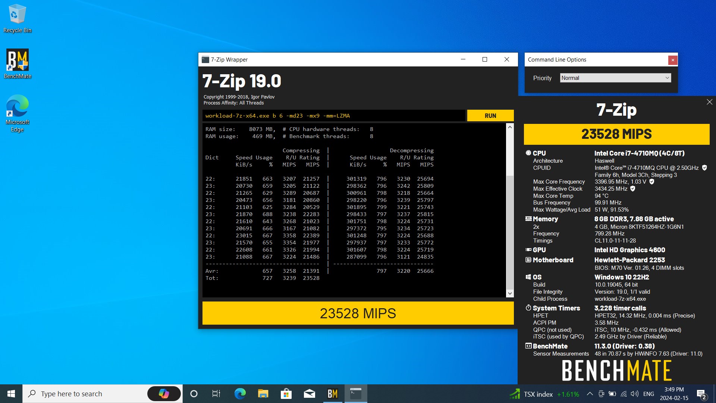Viewport: 716px width, 403px height.
Task: Click the Hewlett-Packard 2253 motherboard text
Action: tap(629, 260)
